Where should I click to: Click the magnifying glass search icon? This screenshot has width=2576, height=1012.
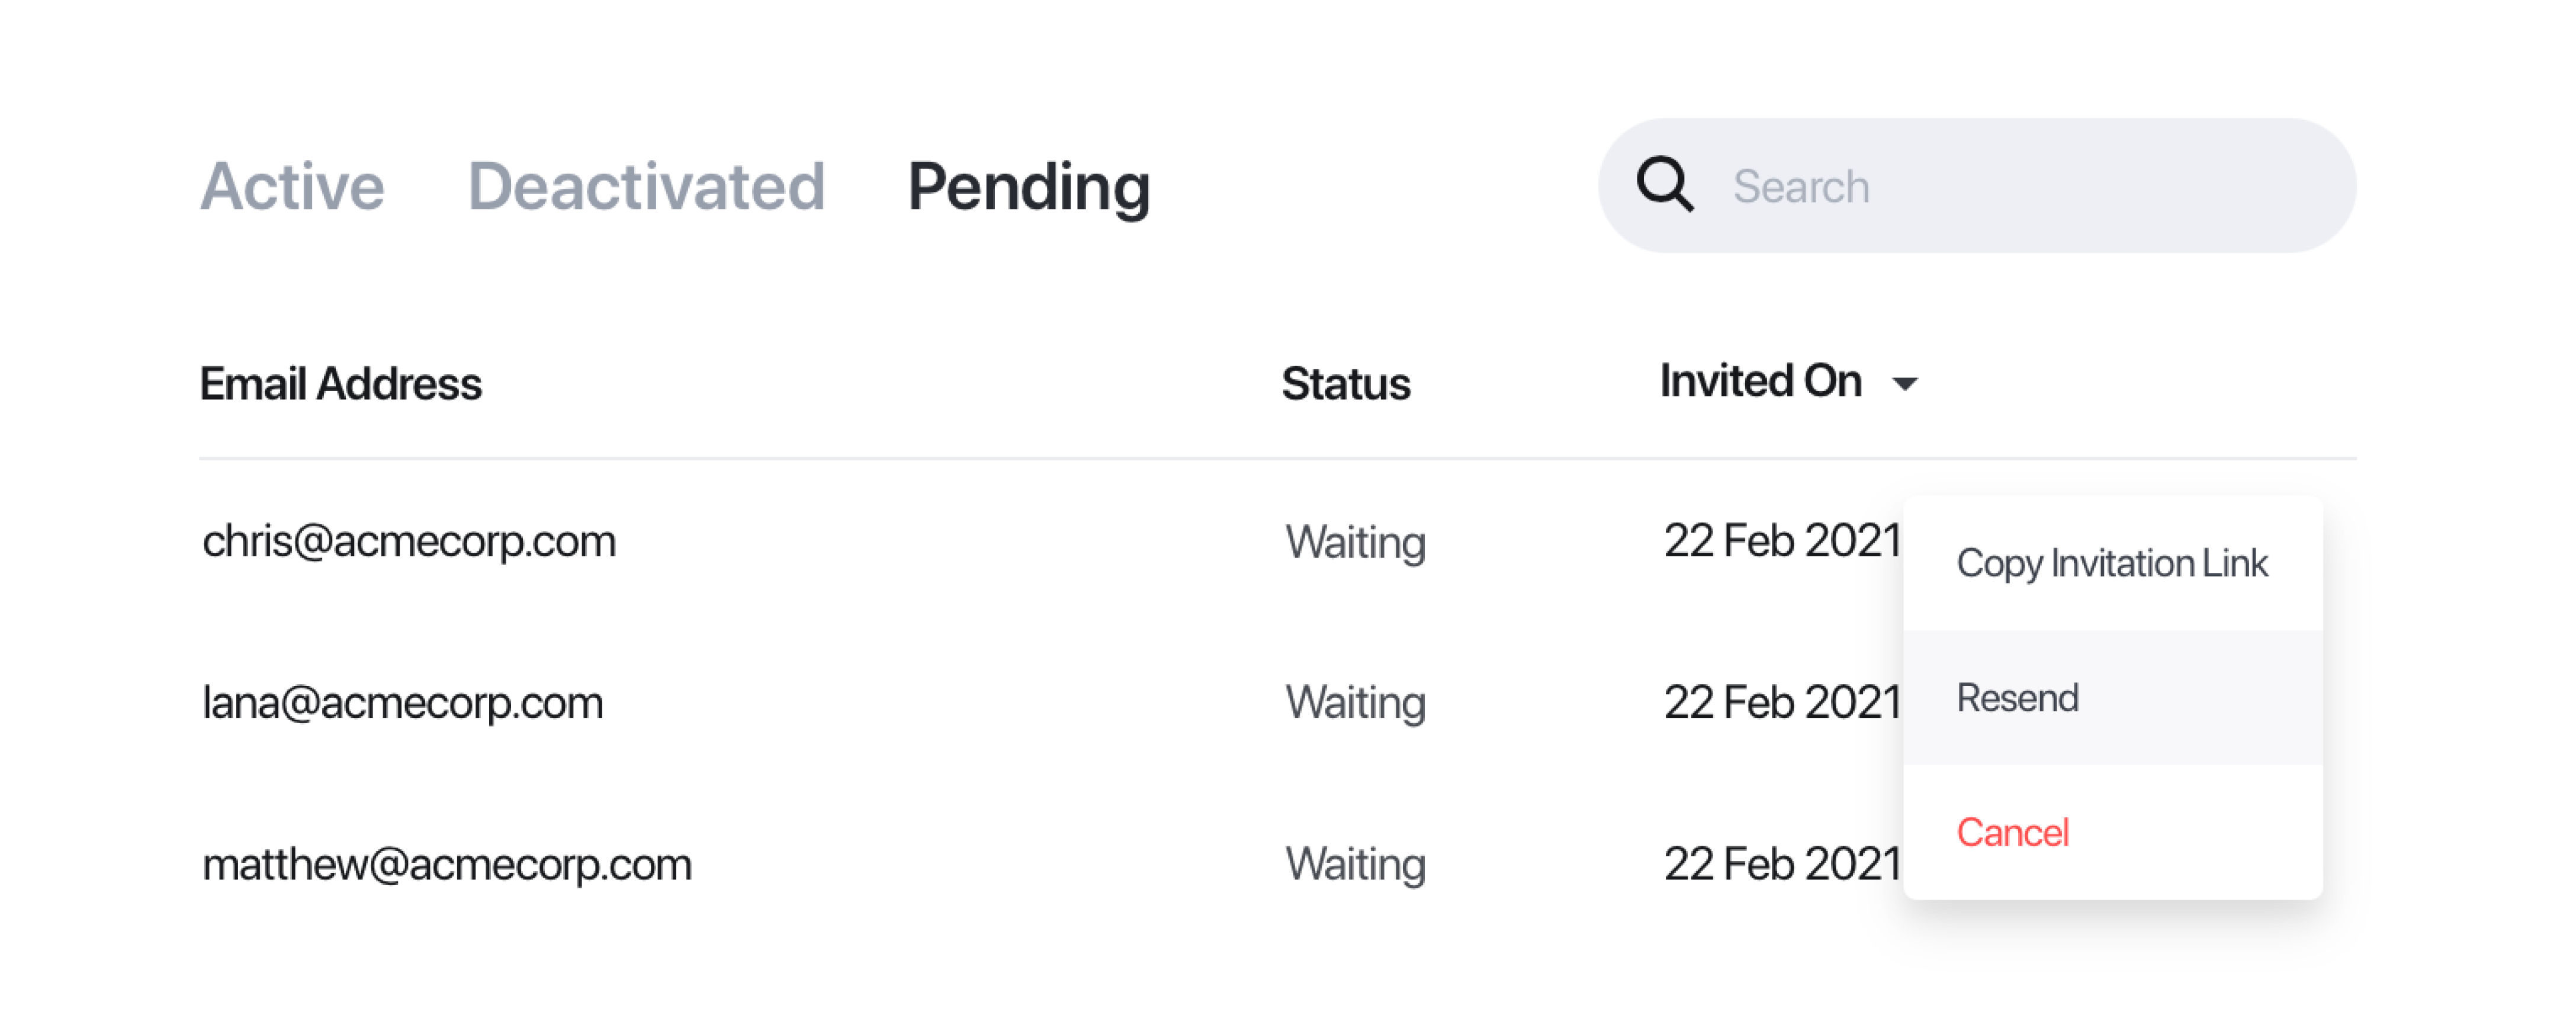1665,185
